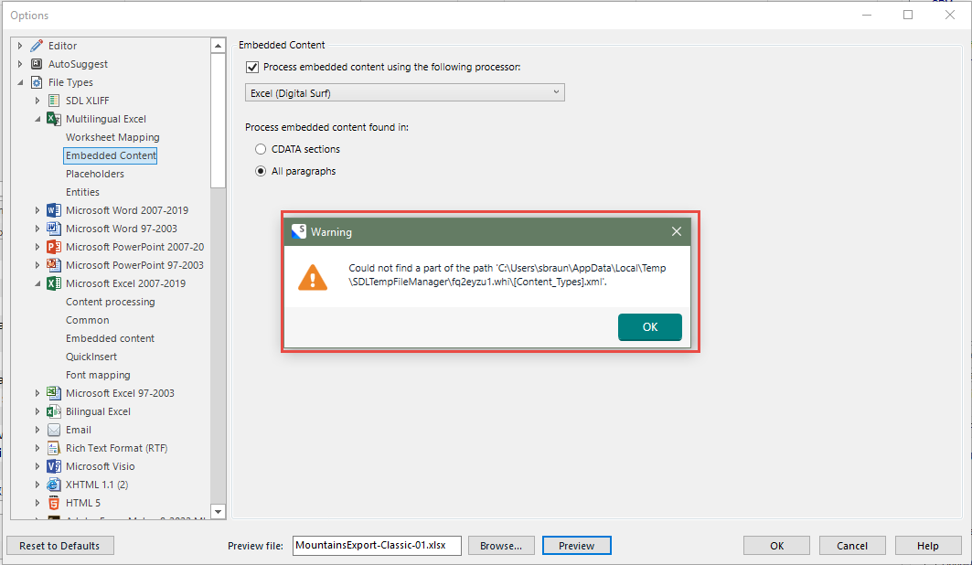Click the HTML 5 icon
This screenshot has width=972, height=565.
point(54,503)
